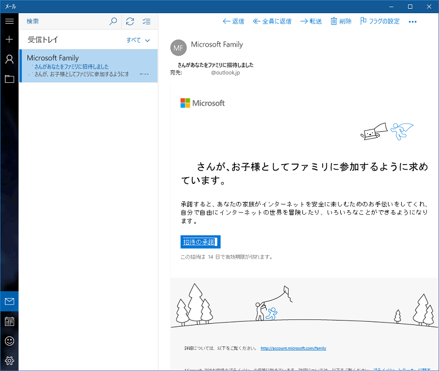Close the メール window
This screenshot has width=439, height=371.
[429, 7]
